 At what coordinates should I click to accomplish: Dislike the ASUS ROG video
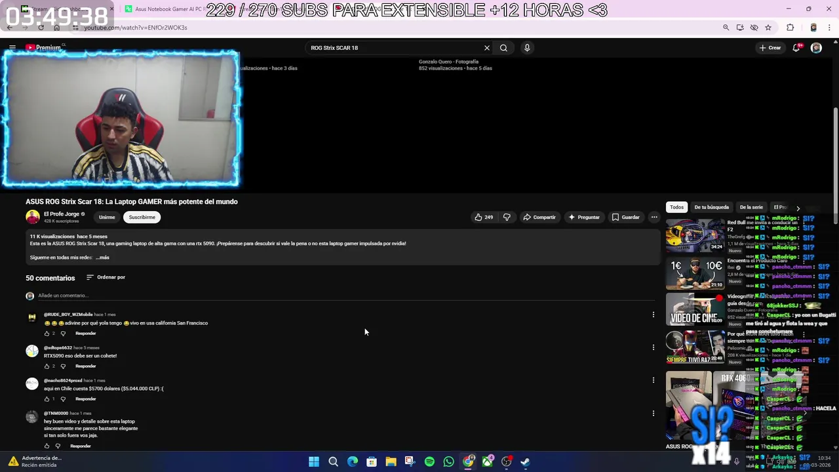point(507,217)
